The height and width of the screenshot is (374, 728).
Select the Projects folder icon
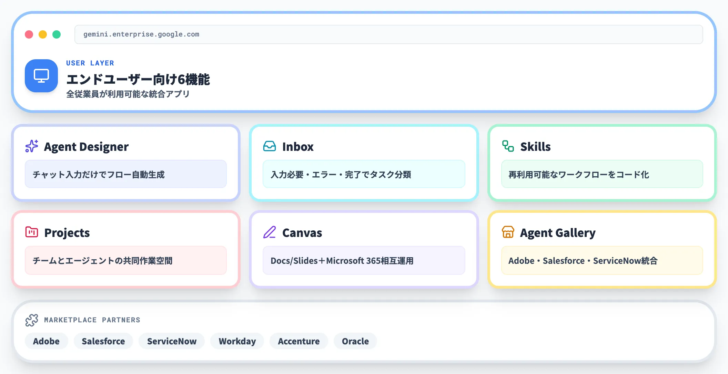pos(31,232)
